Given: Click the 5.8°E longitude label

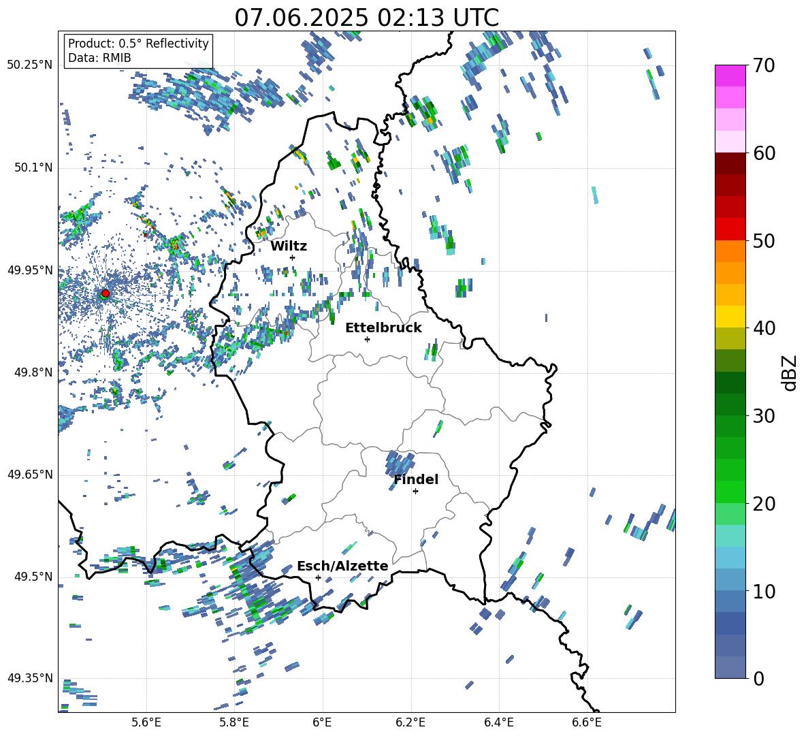Looking at the screenshot, I should [234, 722].
